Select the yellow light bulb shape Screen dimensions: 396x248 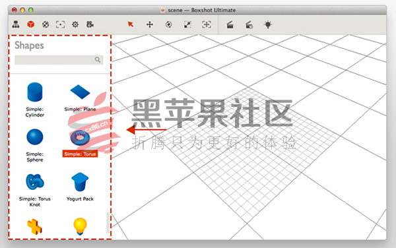point(80,226)
